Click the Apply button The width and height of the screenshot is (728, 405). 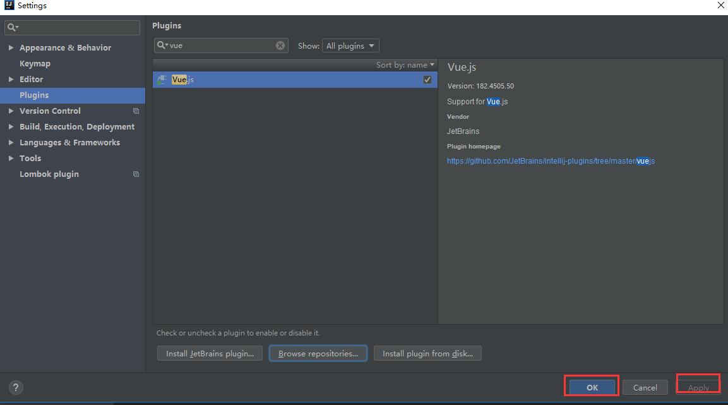[698, 387]
